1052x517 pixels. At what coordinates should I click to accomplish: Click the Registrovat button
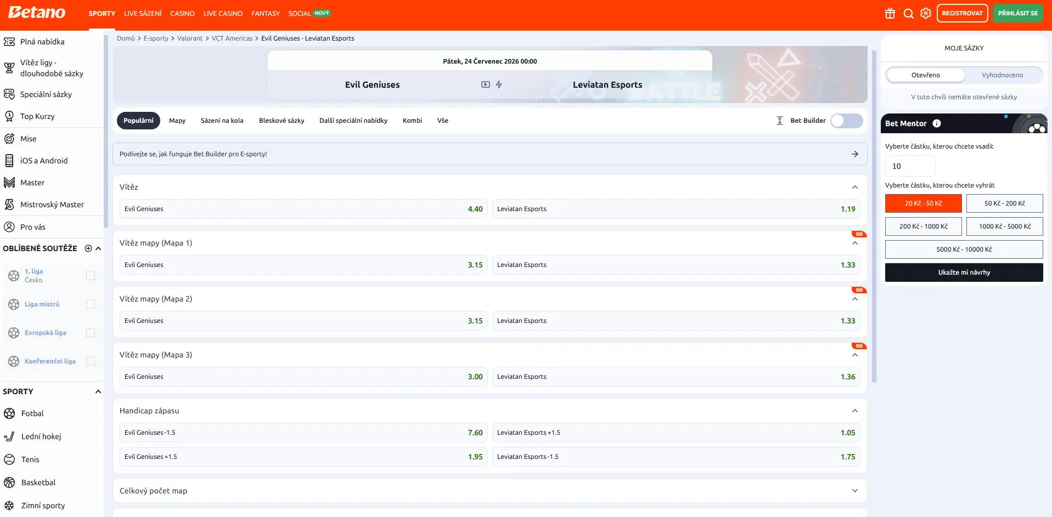(963, 13)
